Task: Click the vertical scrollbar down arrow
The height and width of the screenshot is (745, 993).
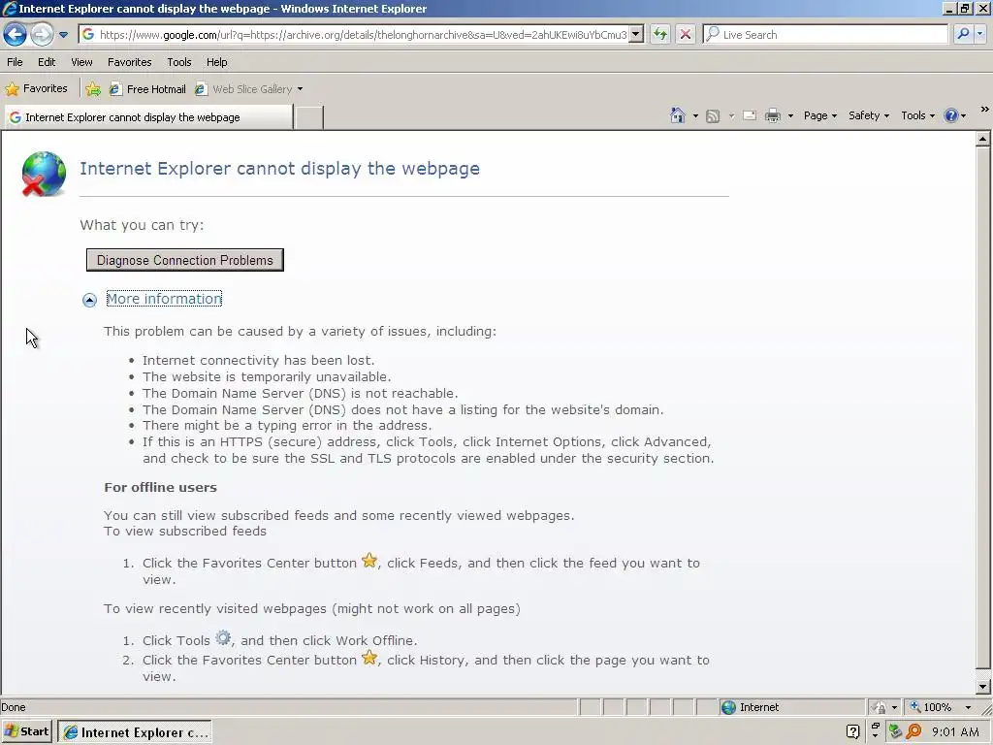Action: point(983,686)
